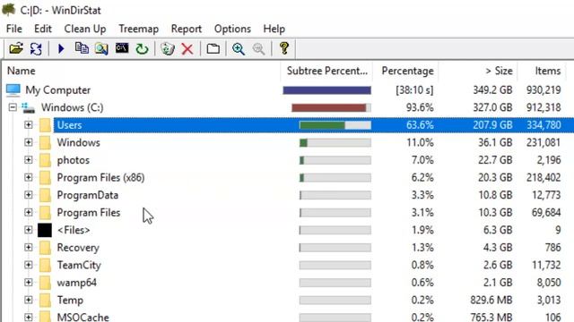Click the Windows (C:) drive icon
Viewport: 574px width, 322px height.
(x=28, y=107)
